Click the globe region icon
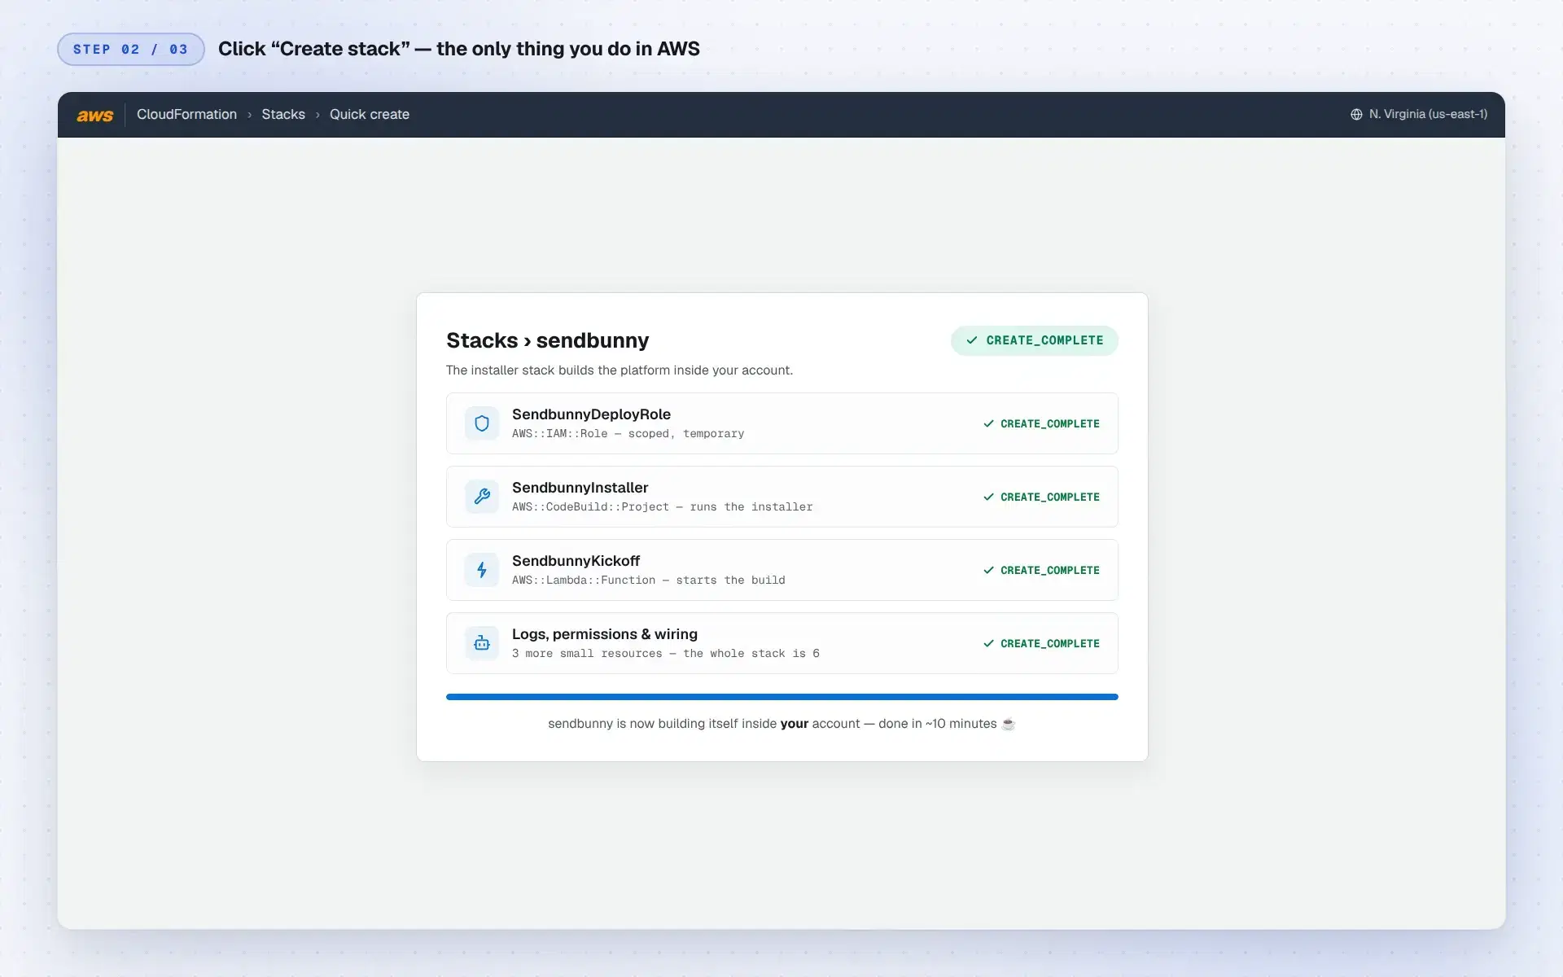This screenshot has width=1563, height=977. (1356, 115)
